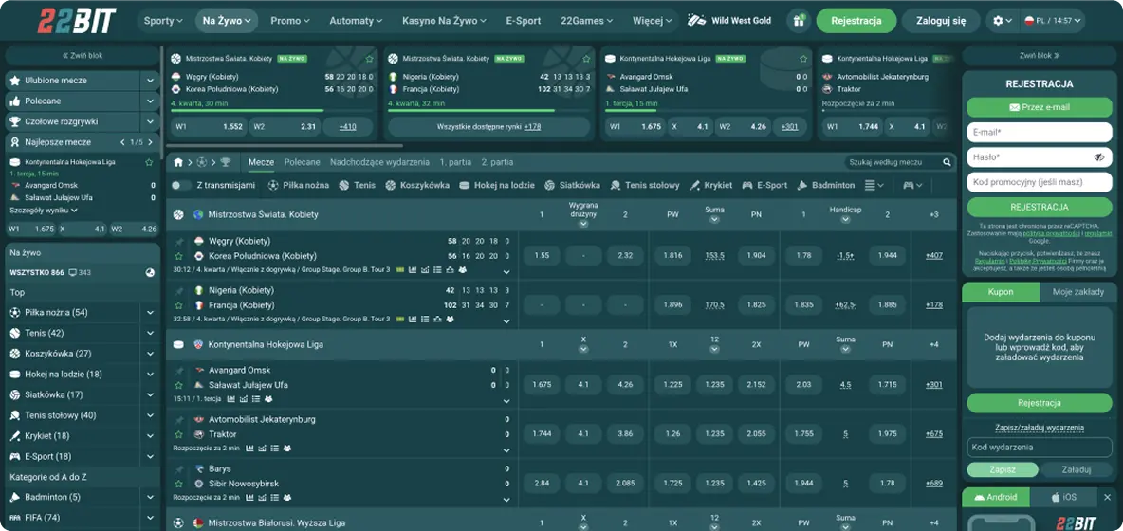
Task: Pin the Avangard Omsk match
Action: 179,370
